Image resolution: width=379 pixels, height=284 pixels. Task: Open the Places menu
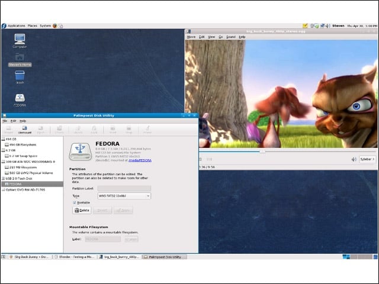coord(33,25)
